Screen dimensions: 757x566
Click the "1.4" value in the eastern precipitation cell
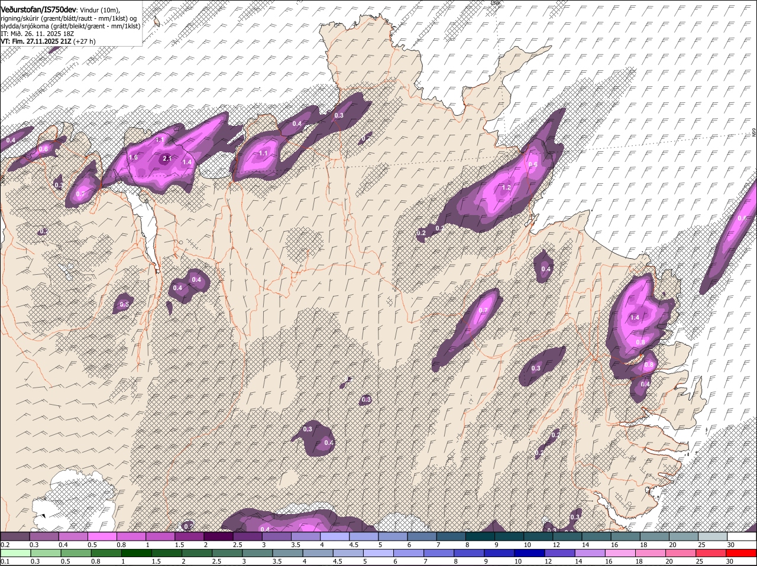(x=635, y=317)
